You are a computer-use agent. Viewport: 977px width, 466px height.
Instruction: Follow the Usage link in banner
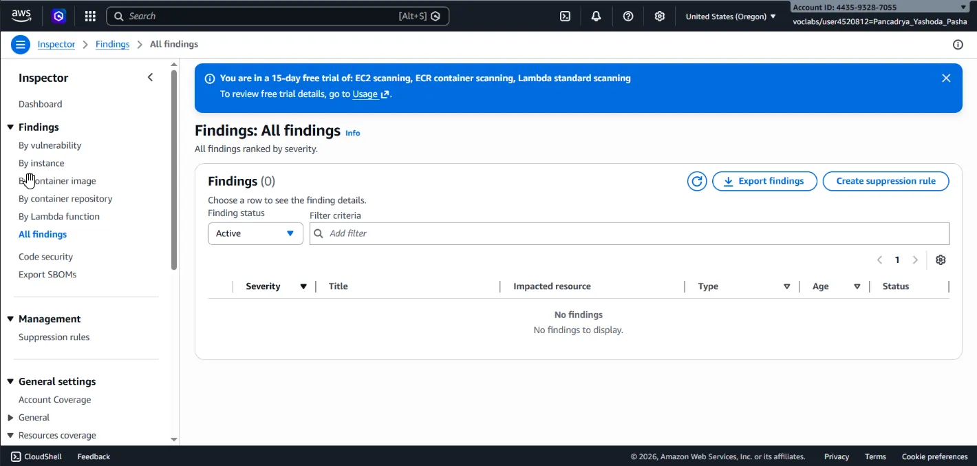point(371,94)
